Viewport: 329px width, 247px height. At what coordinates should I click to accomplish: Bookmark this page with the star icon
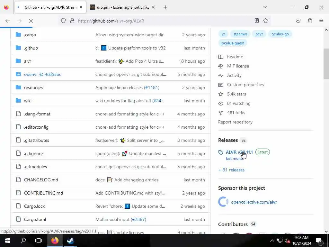coord(266,21)
